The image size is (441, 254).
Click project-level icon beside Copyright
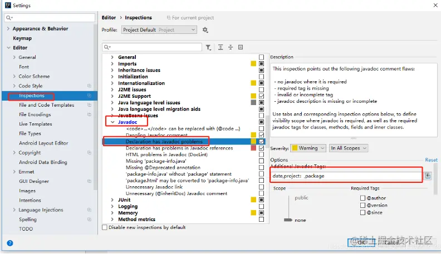pyautogui.click(x=89, y=153)
